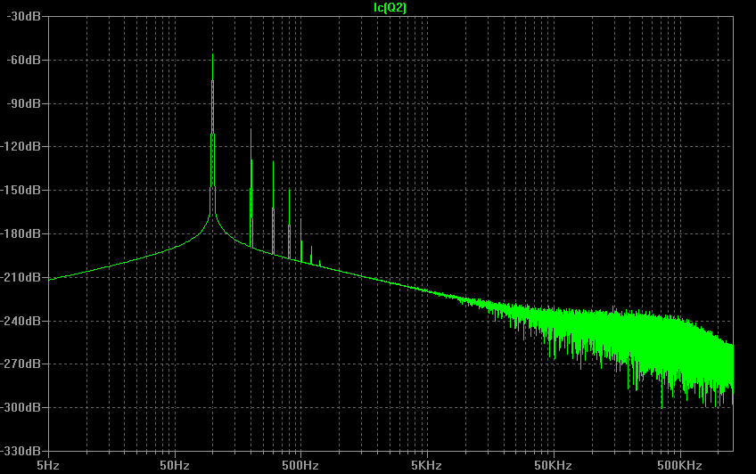The width and height of the screenshot is (756, 474).
Task: Click the 500KHz frequency axis label
Action: [680, 465]
